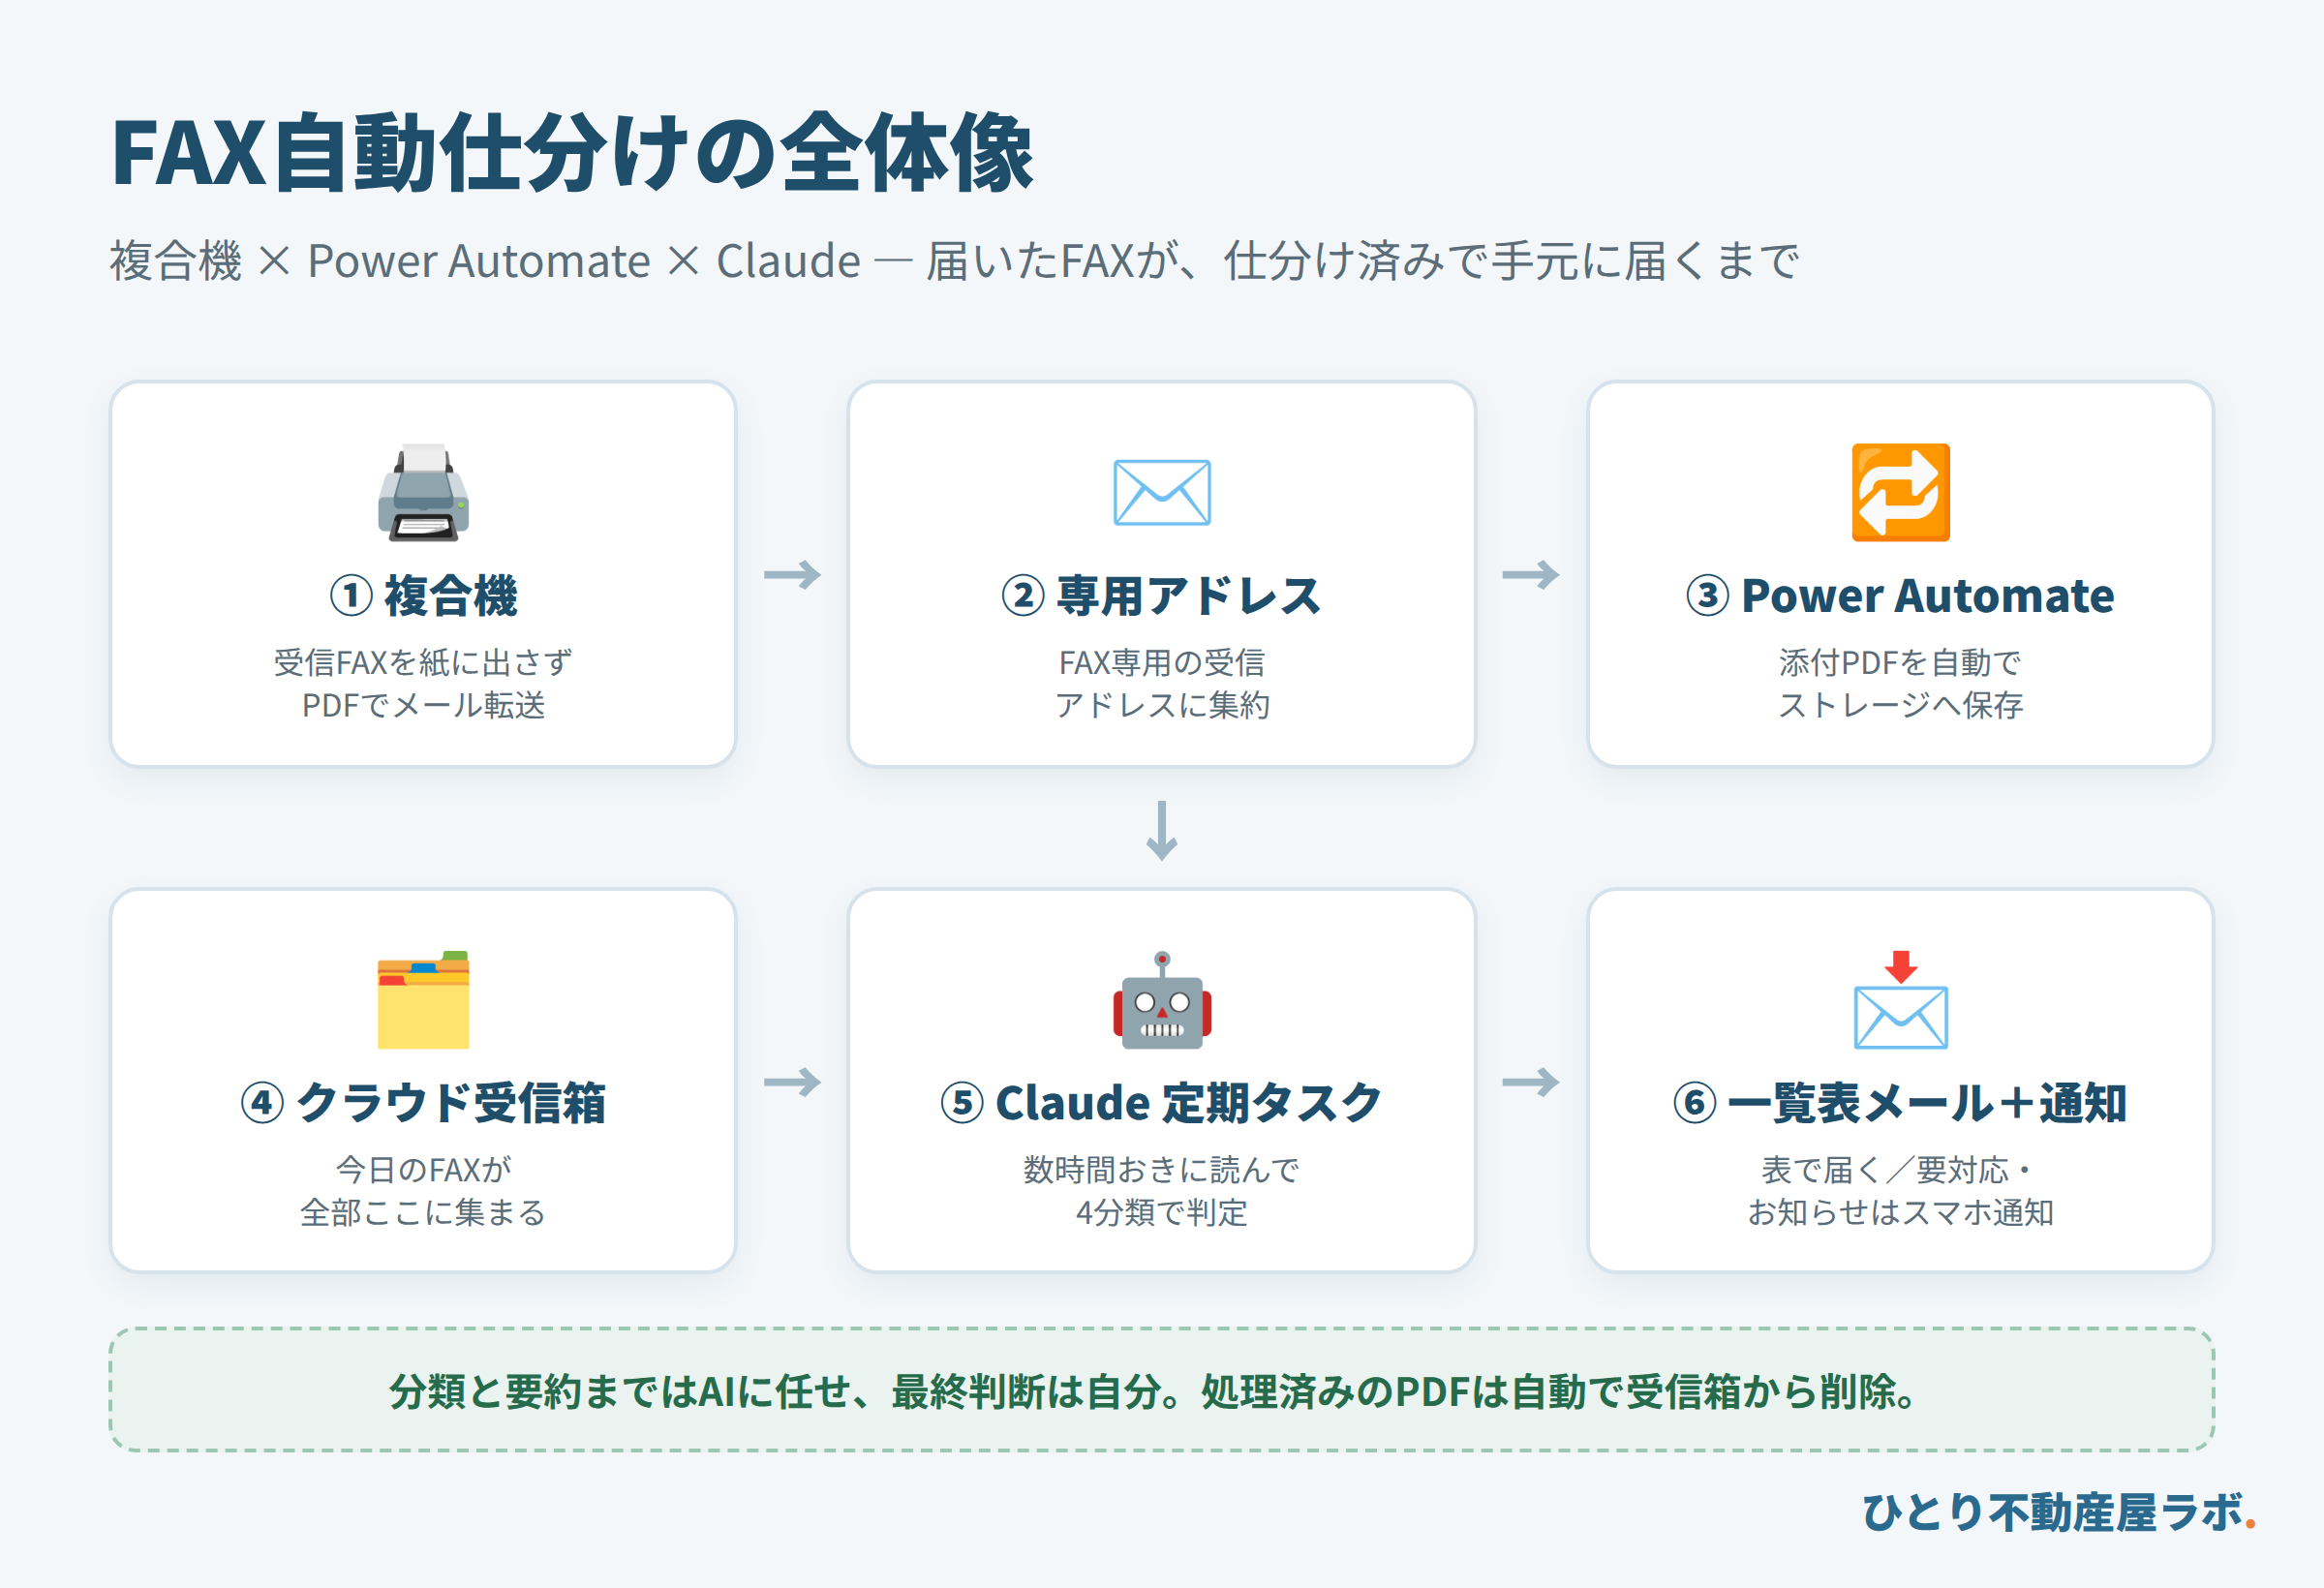Select the heading ⑥ 一覧表メール+通知
The height and width of the screenshot is (1588, 2324).
tap(1900, 1103)
